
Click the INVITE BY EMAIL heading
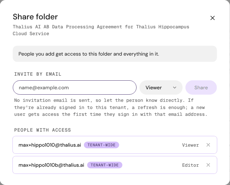[38, 74]
